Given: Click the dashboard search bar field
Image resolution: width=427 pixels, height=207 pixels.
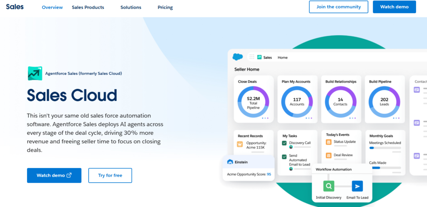Looking at the screenshot, I should (x=337, y=57).
